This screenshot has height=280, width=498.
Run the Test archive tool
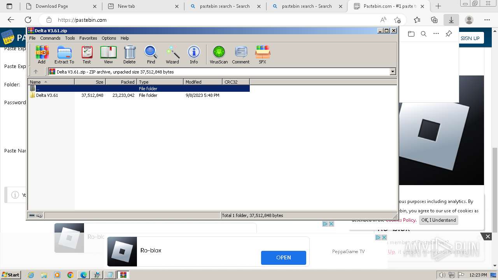click(87, 54)
